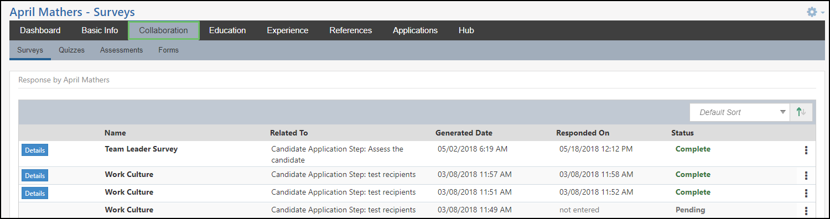Click the Responded On column header
The width and height of the screenshot is (830, 219).
coord(583,133)
